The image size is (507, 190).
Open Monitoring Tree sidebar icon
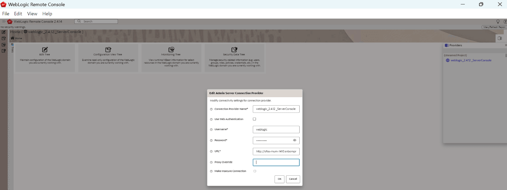[4, 45]
